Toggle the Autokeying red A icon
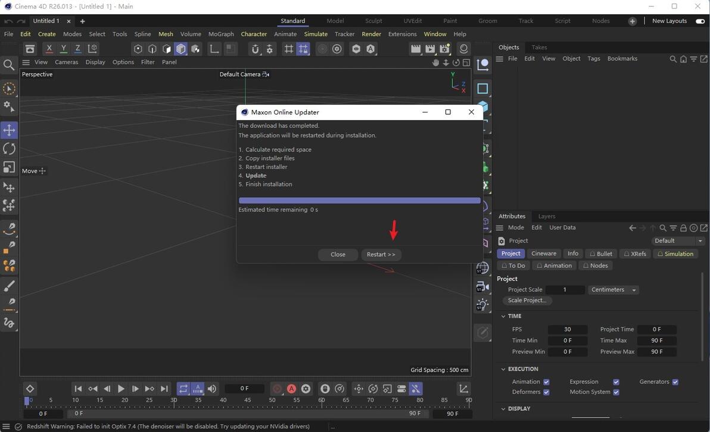The height and width of the screenshot is (432, 710). tap(291, 389)
